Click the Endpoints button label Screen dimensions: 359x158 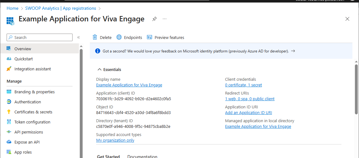click(x=133, y=38)
